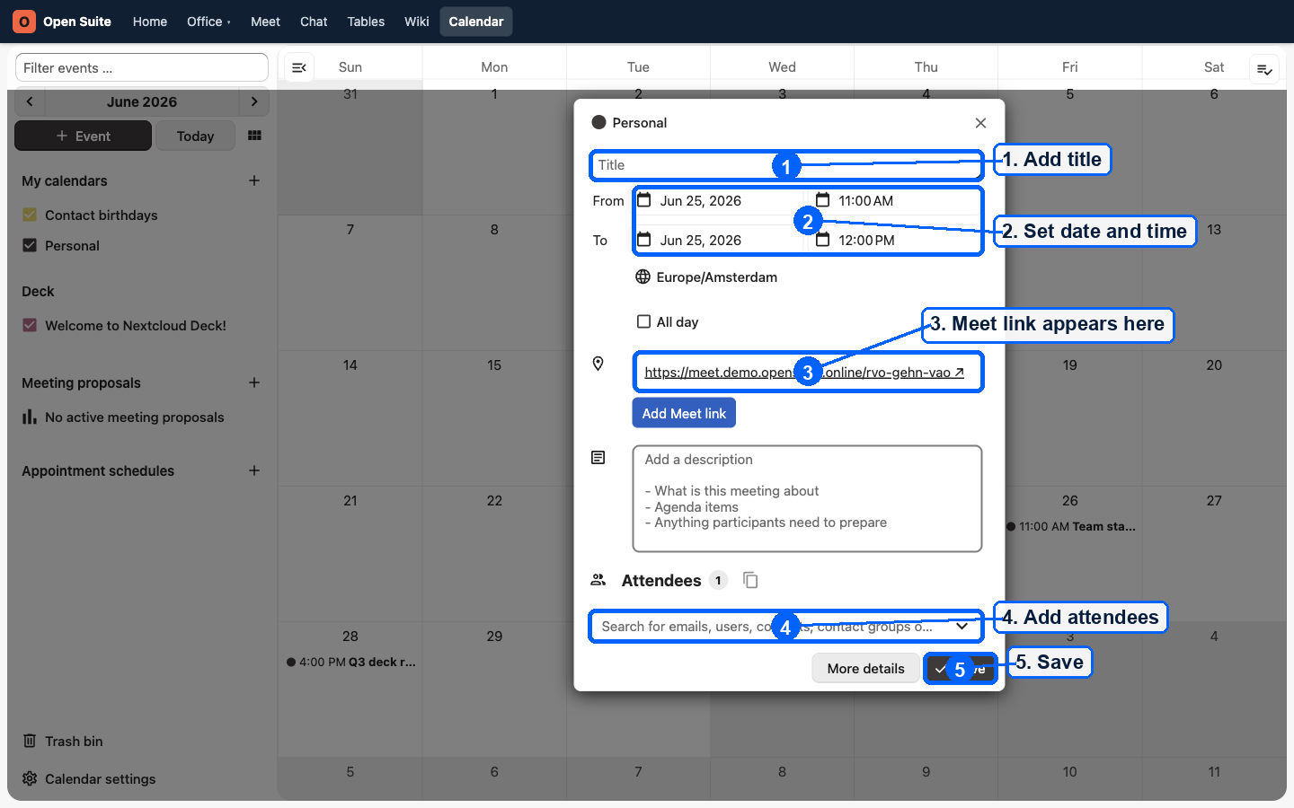This screenshot has width=1294, height=808.
Task: Click the Personal calendar color dot in dialog
Action: 598,122
